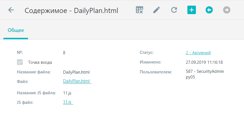Image resolution: width=244 pixels, height=116 pixels.
Task: Go back with the left arrow
Action: (11, 10)
